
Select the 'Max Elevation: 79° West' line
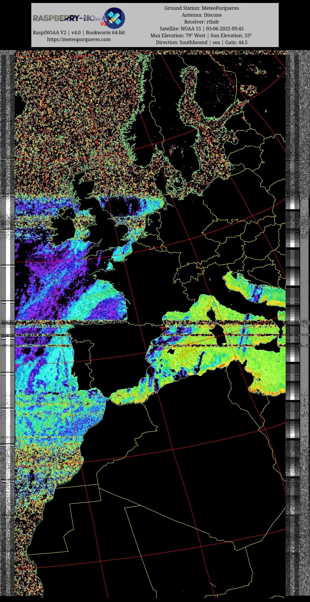coord(201,35)
